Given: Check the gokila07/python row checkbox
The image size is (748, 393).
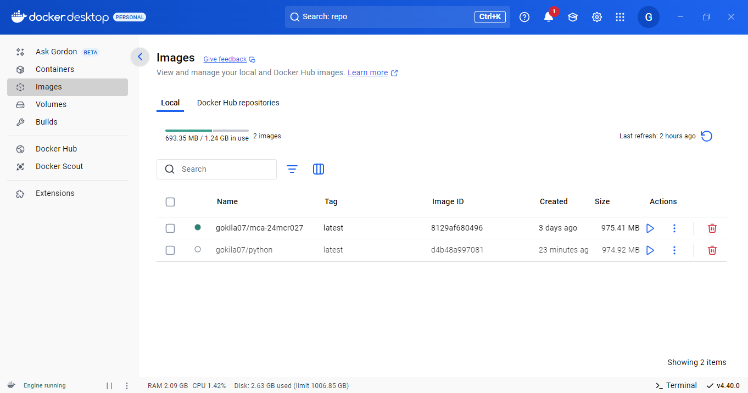Looking at the screenshot, I should 170,250.
